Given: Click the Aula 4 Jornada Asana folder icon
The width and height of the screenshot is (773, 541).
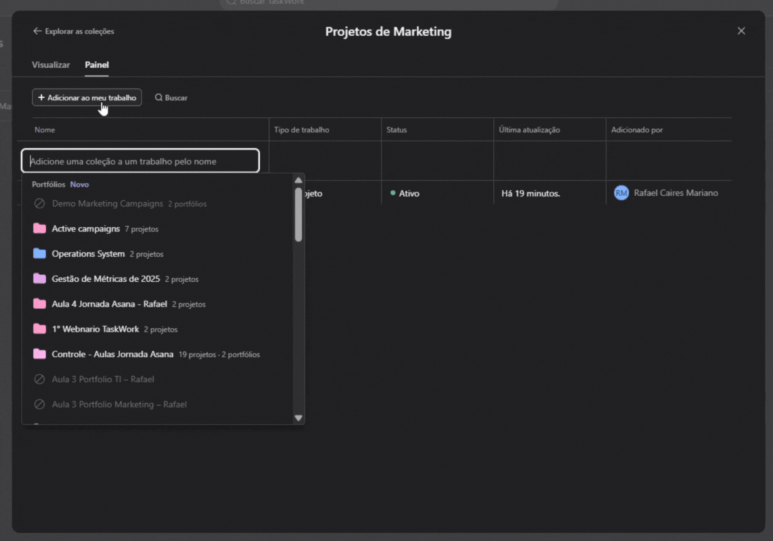Looking at the screenshot, I should [40, 304].
